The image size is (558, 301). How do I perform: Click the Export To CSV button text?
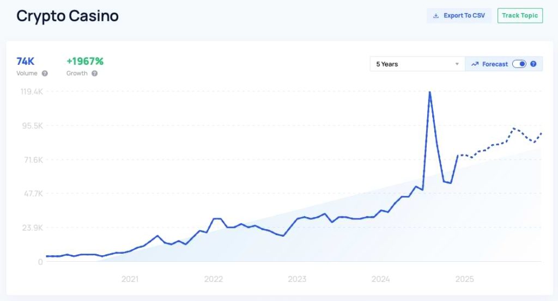pos(464,16)
